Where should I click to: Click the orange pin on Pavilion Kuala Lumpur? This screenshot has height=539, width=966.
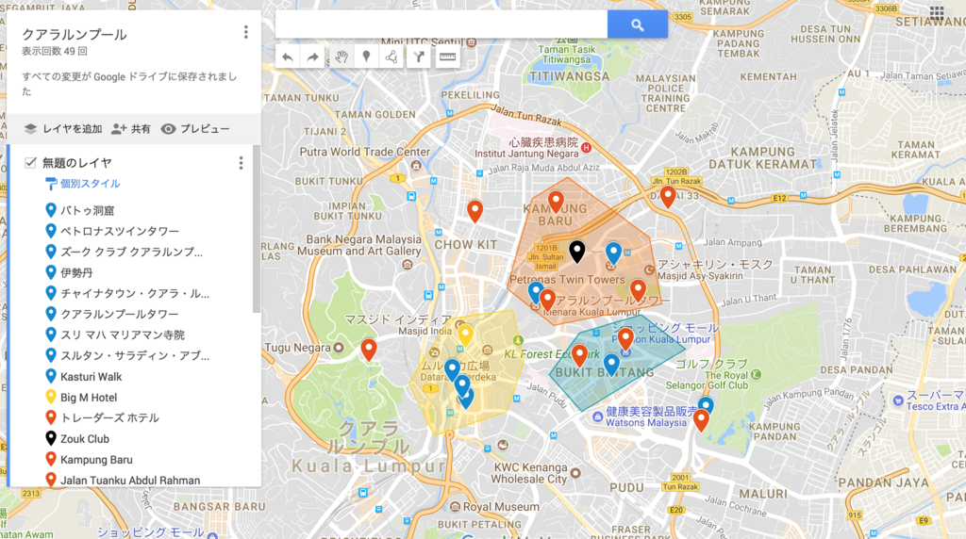click(x=625, y=337)
